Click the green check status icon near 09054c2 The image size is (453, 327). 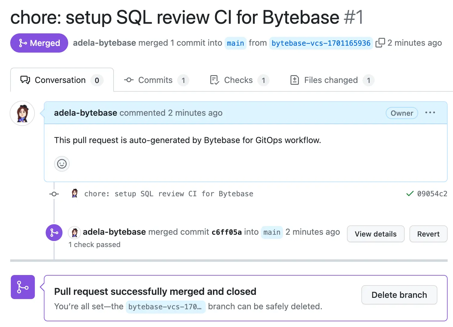410,194
